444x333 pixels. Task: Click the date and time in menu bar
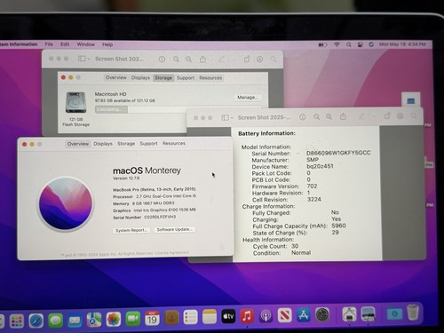tap(402, 44)
